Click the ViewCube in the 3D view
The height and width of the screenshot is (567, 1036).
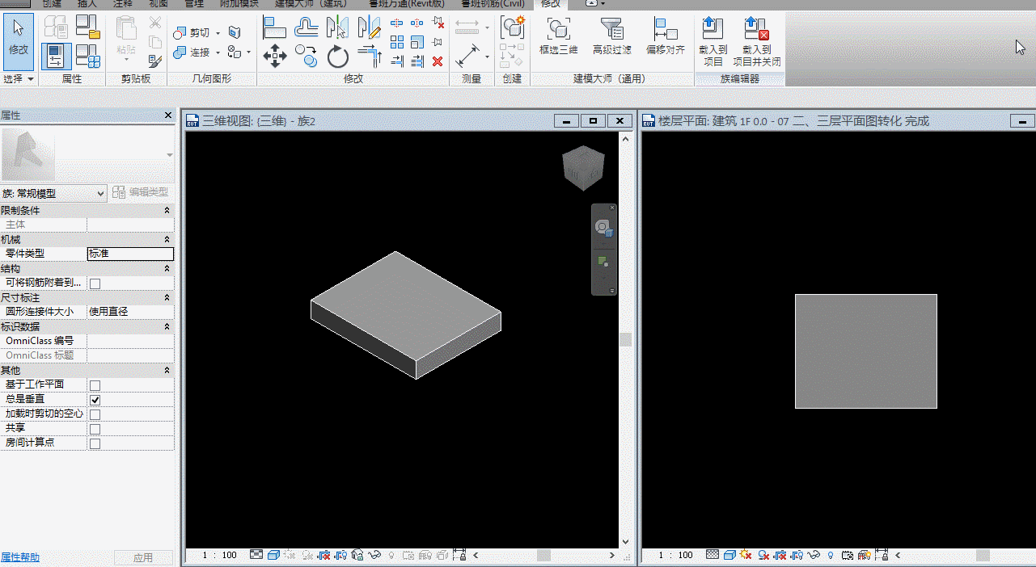583,168
